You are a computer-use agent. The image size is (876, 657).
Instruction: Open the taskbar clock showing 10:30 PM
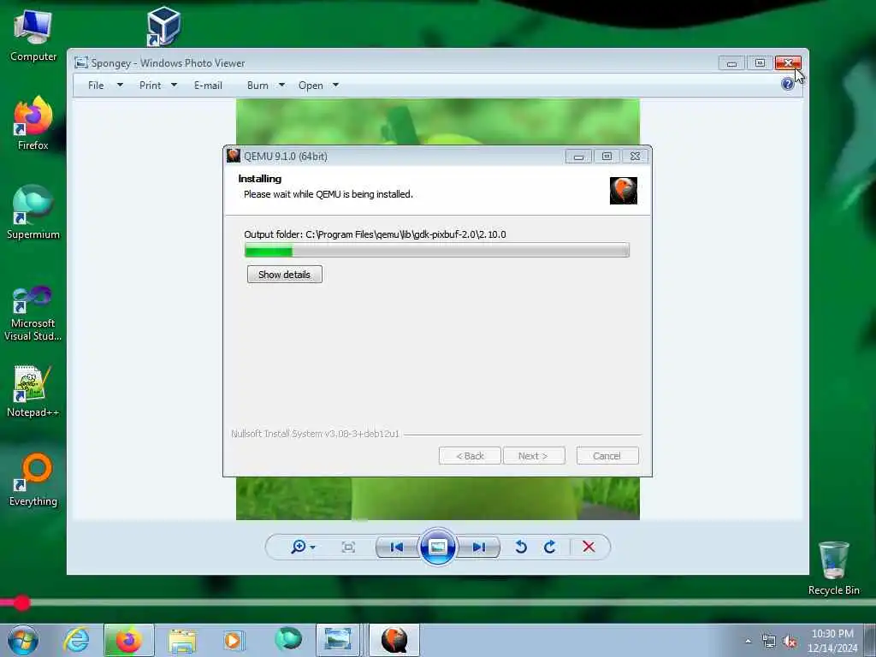pyautogui.click(x=832, y=641)
